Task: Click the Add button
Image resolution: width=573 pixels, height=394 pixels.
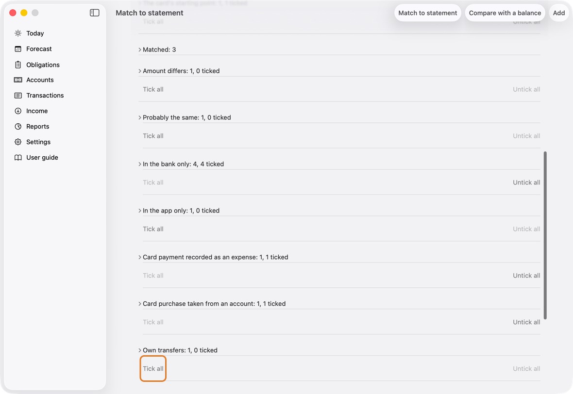Action: [559, 13]
